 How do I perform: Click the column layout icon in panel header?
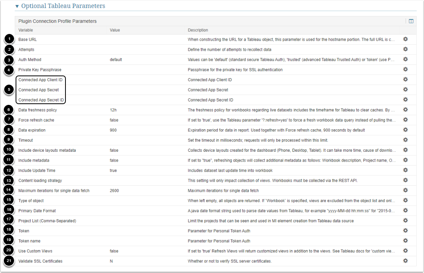tap(411, 21)
